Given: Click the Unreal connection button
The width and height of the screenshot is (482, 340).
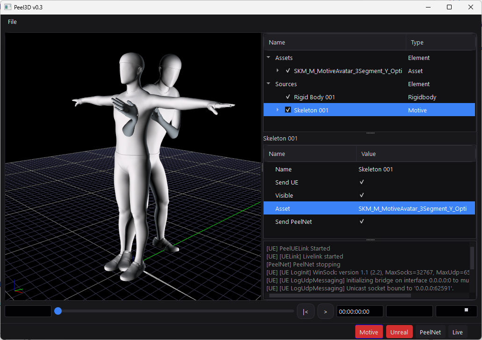Looking at the screenshot, I should click(x=399, y=332).
